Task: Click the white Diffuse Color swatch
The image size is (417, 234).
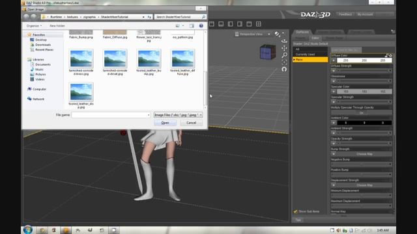Action: click(x=364, y=60)
